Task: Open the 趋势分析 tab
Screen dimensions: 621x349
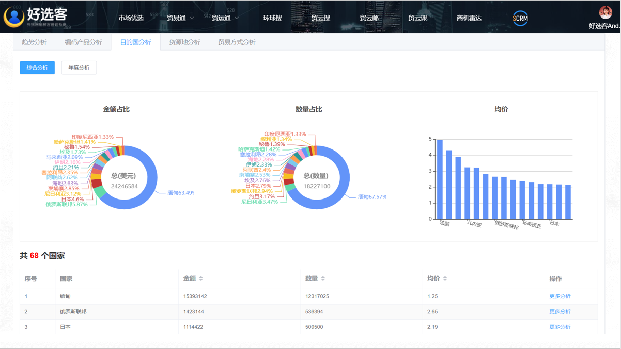Action: click(x=34, y=42)
